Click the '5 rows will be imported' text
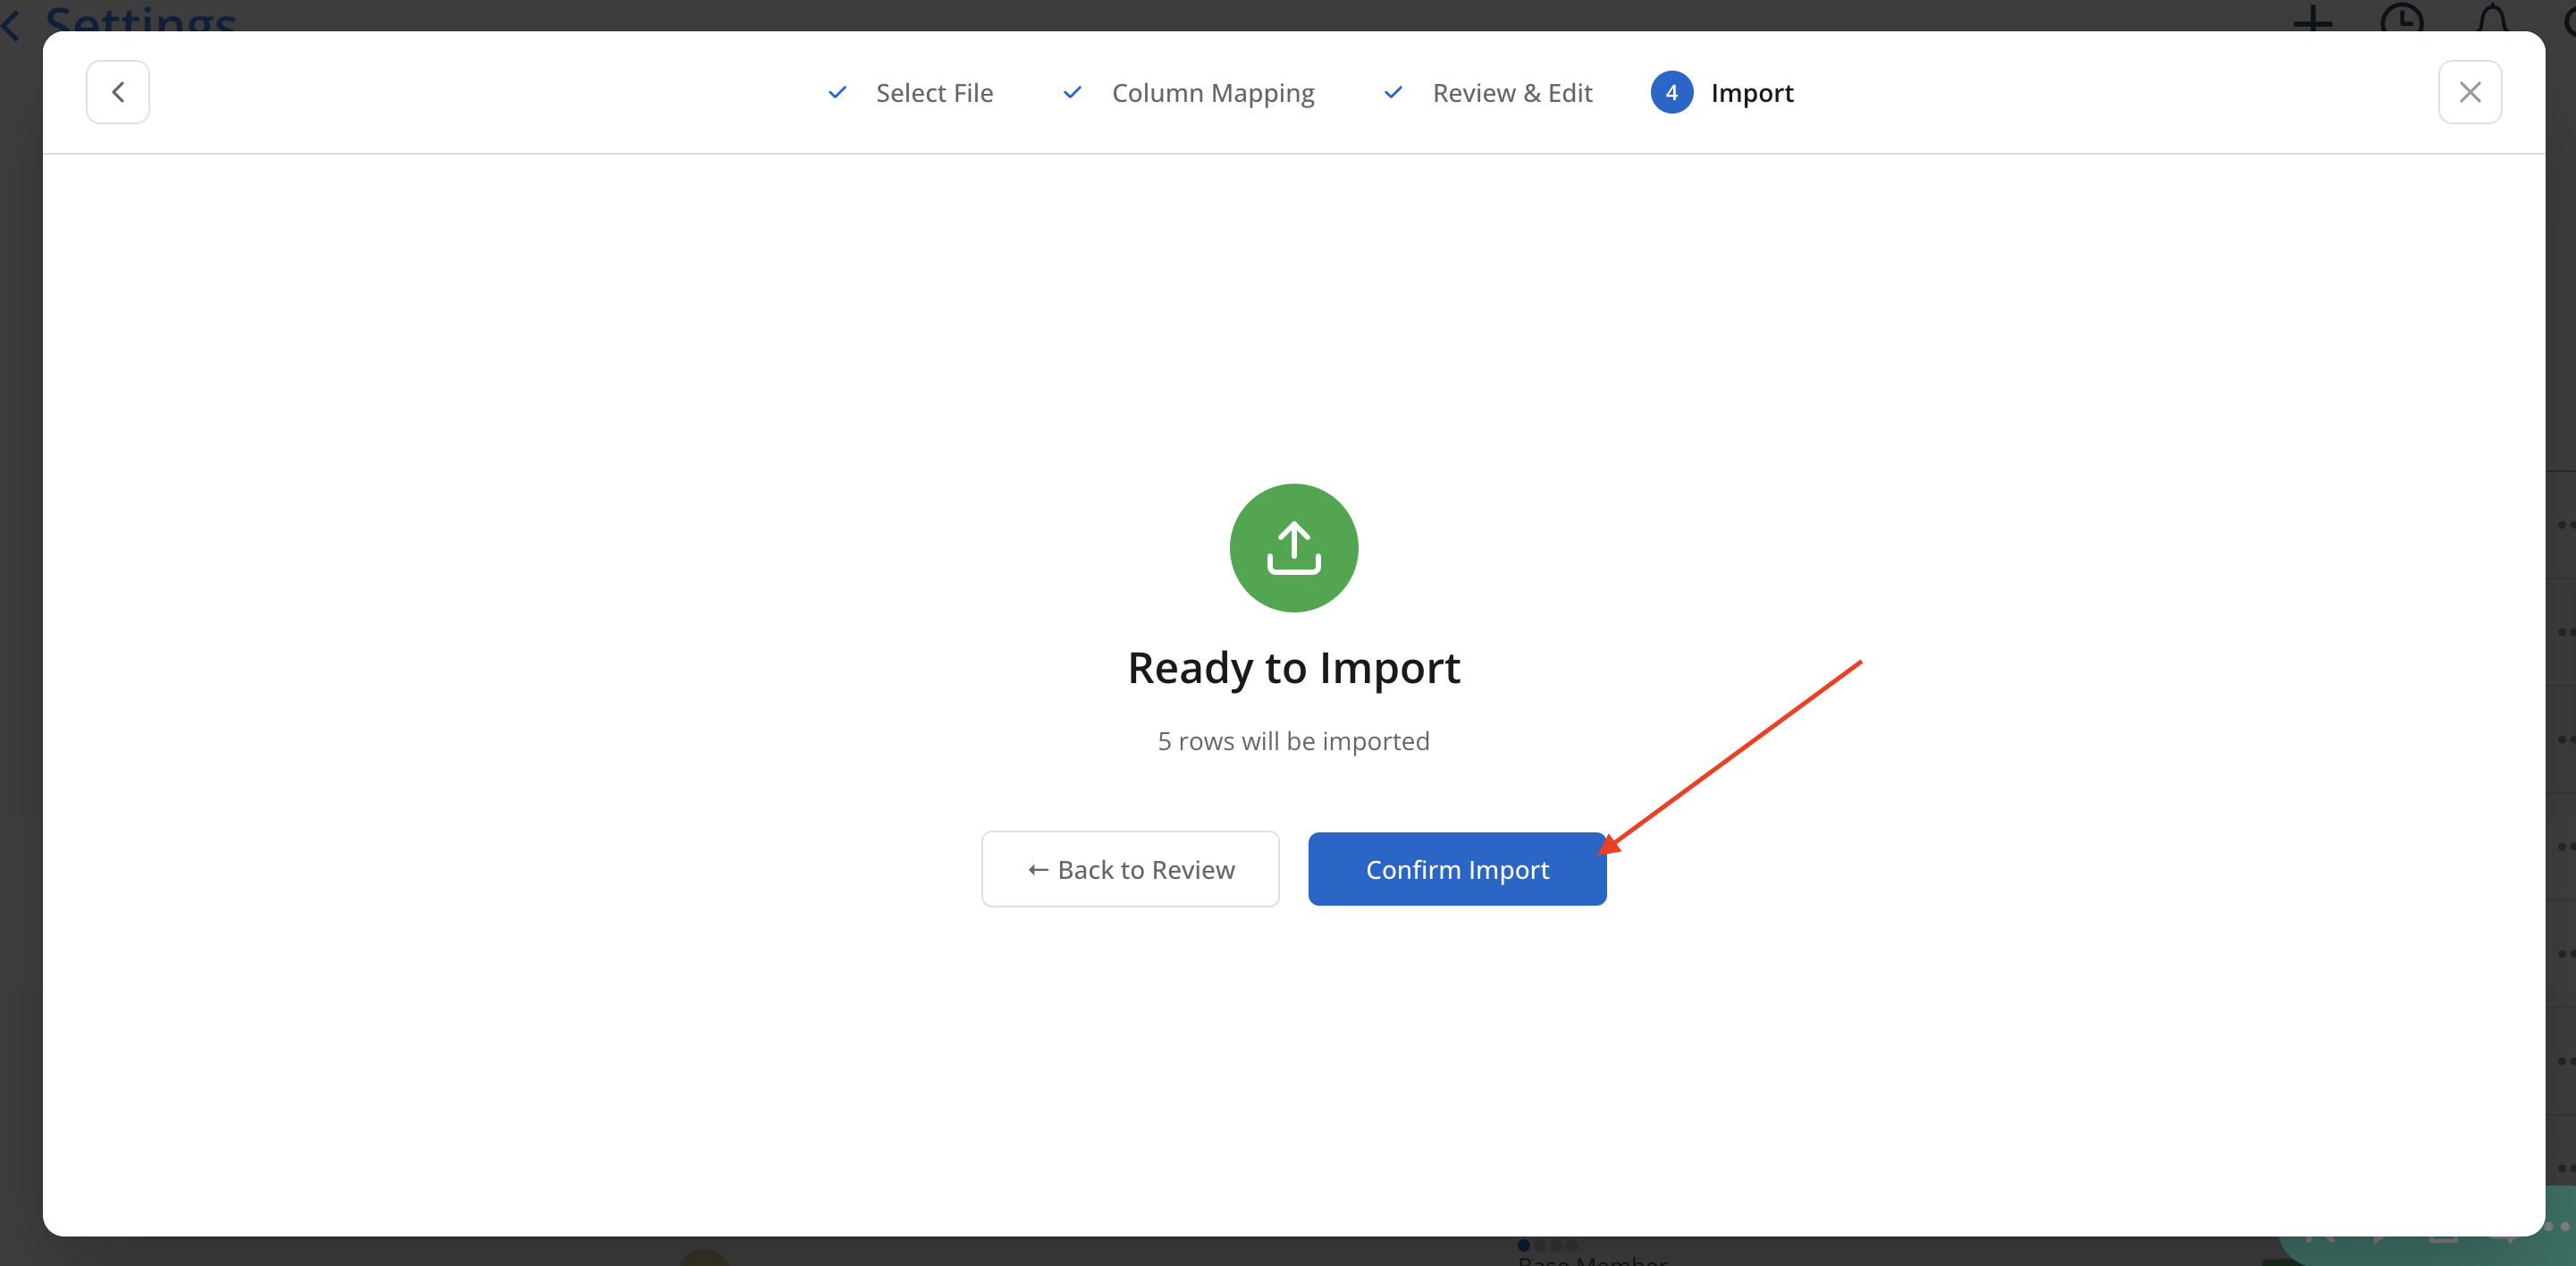The height and width of the screenshot is (1266, 2576). (1293, 741)
